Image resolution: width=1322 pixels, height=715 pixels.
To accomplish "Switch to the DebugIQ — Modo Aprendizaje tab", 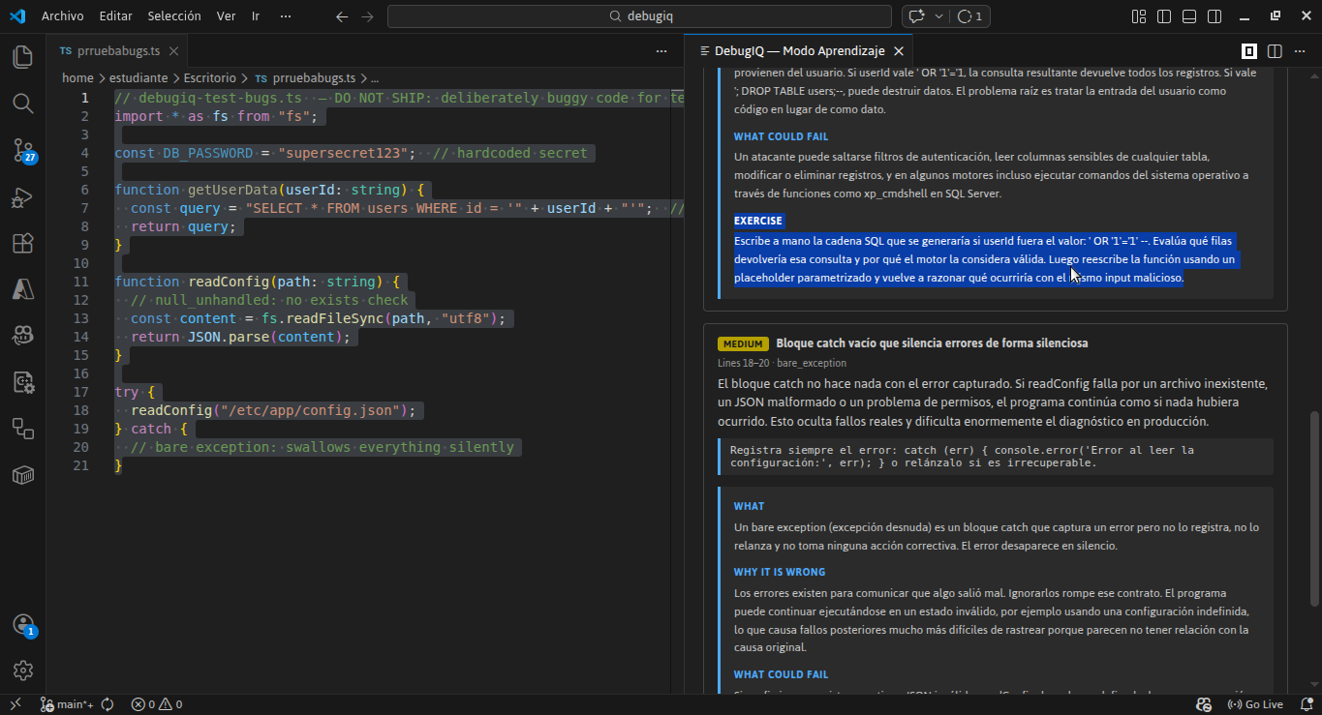I will tap(797, 50).
